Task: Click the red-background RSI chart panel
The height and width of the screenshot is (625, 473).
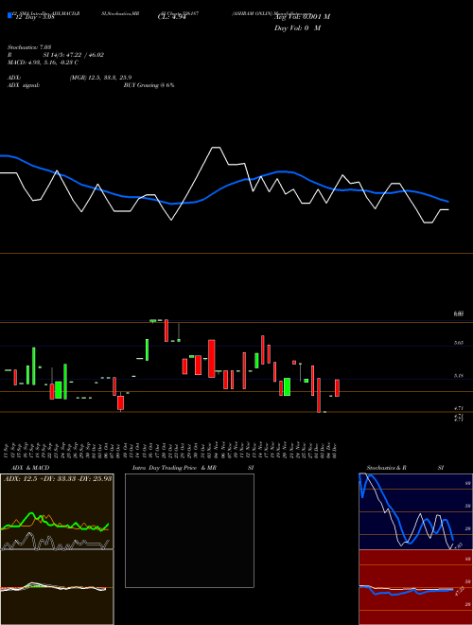Action: tap(415, 587)
